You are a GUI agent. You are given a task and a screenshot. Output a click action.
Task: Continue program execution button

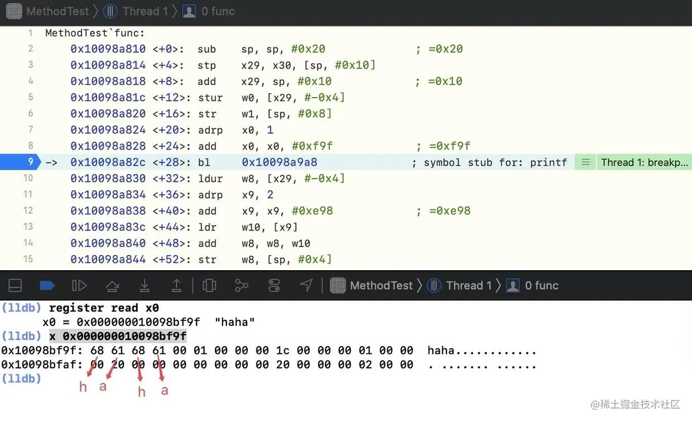click(x=79, y=286)
